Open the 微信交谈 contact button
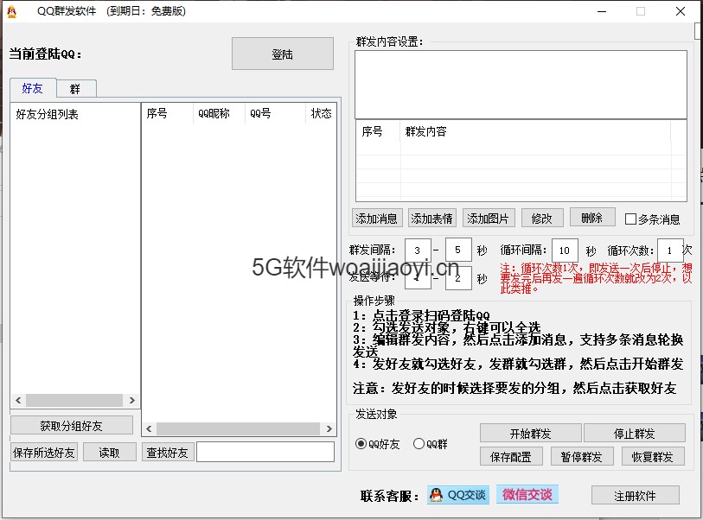703x520 pixels. pyautogui.click(x=527, y=494)
